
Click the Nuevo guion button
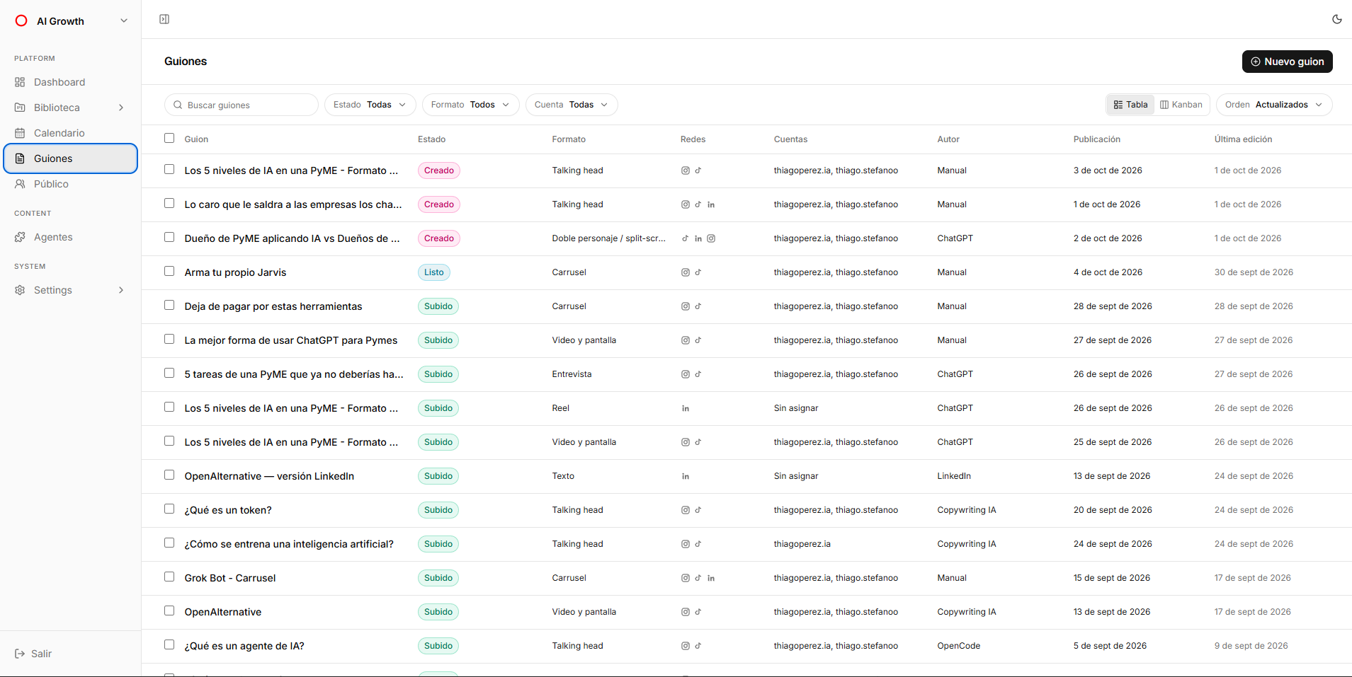[x=1288, y=62]
